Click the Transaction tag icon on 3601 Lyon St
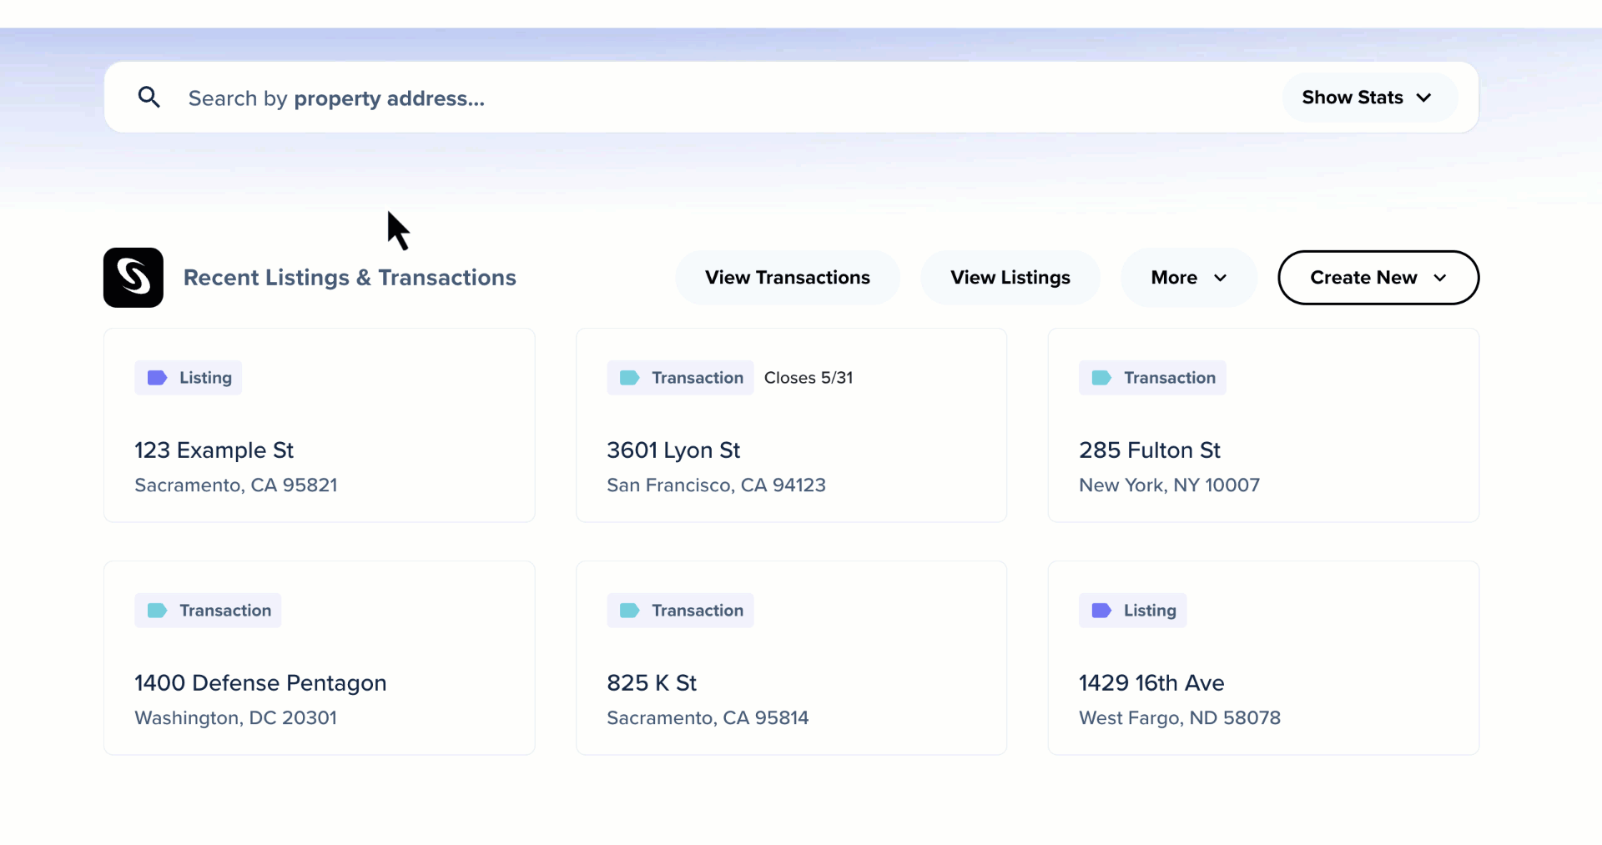The image size is (1602, 845). [x=629, y=378]
